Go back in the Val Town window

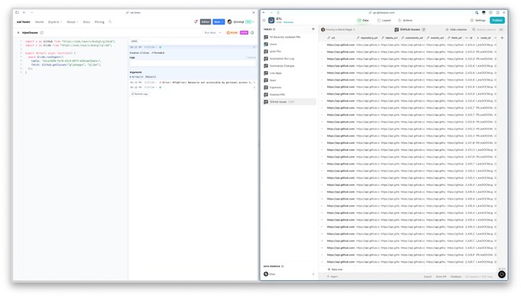pyautogui.click(x=25, y=12)
